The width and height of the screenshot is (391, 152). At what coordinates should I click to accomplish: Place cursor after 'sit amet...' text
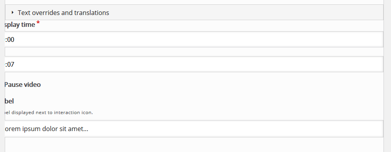88,129
